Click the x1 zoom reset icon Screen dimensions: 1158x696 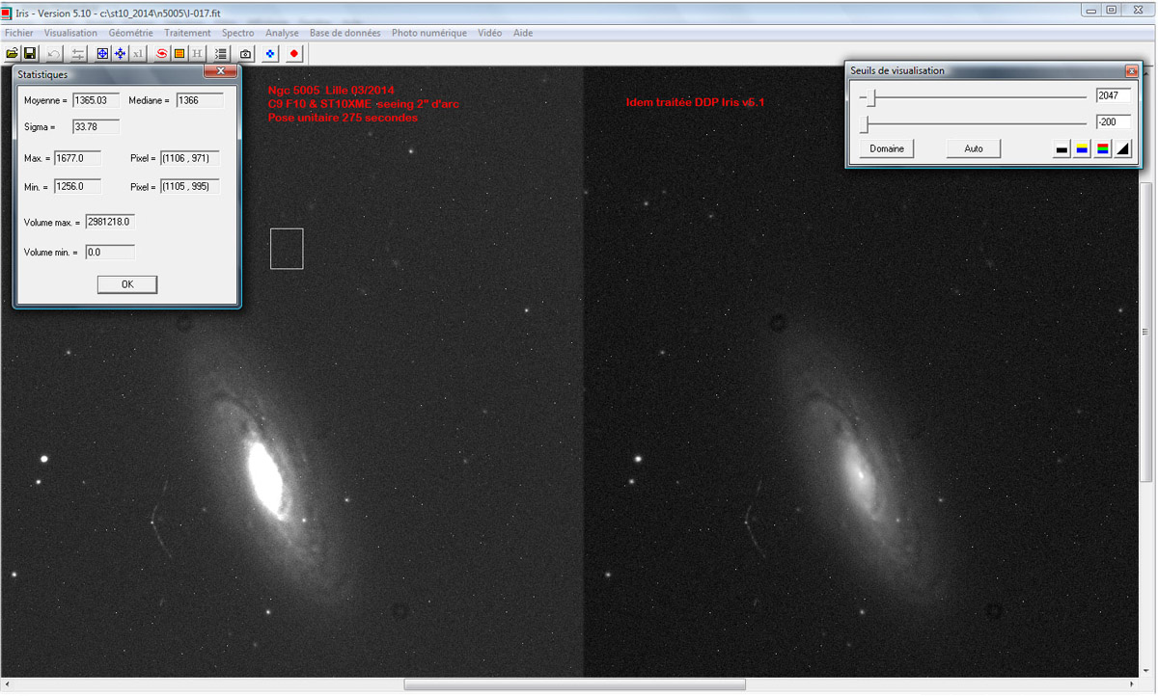(138, 53)
